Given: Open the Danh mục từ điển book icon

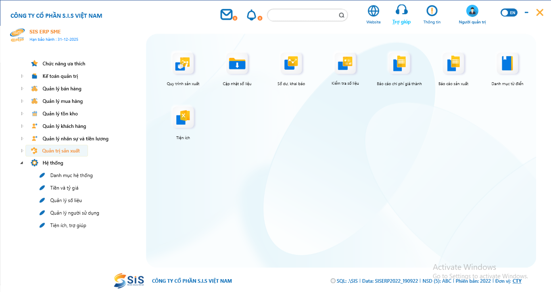Looking at the screenshot, I should (x=507, y=64).
